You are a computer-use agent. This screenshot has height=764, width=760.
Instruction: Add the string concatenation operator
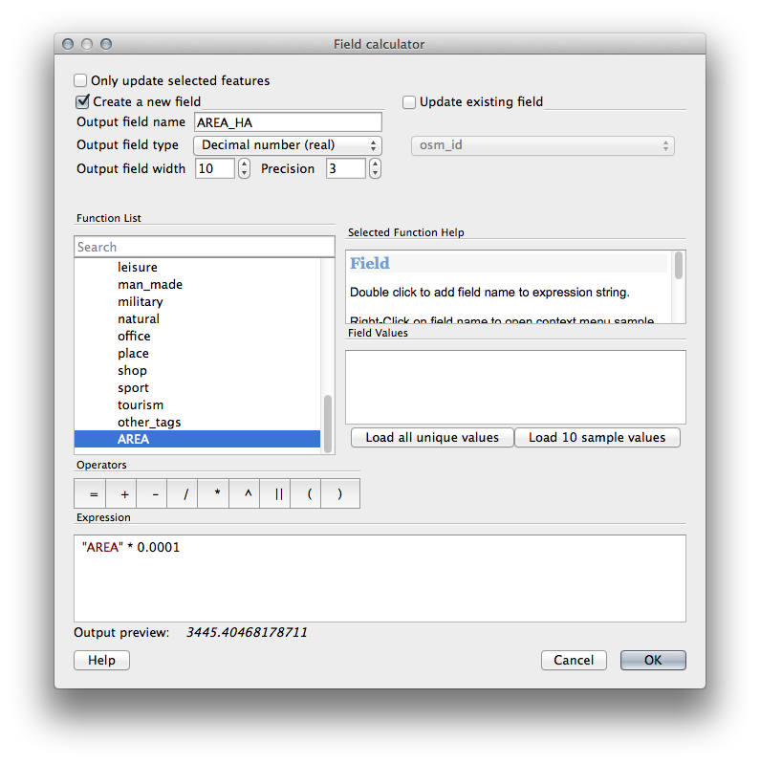(x=278, y=493)
